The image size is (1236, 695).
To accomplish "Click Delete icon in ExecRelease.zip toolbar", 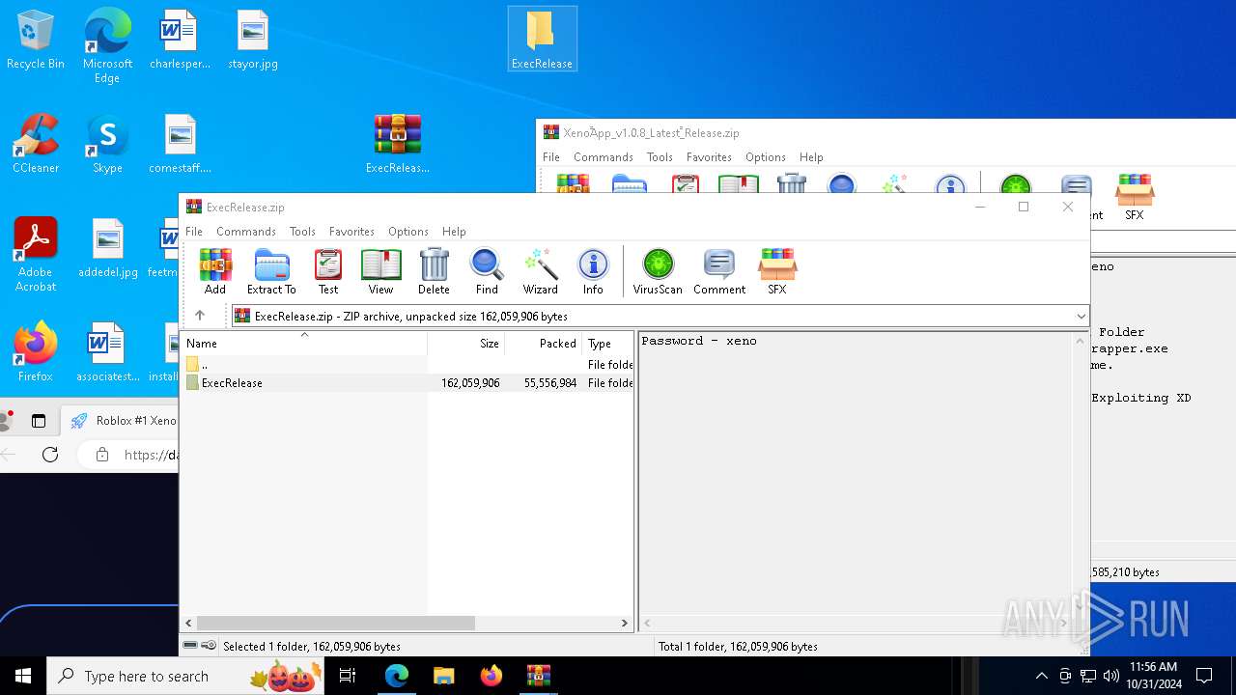I will [x=434, y=271].
